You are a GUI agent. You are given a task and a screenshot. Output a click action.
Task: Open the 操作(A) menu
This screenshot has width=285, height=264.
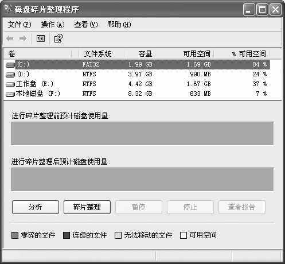pyautogui.click(x=53, y=25)
